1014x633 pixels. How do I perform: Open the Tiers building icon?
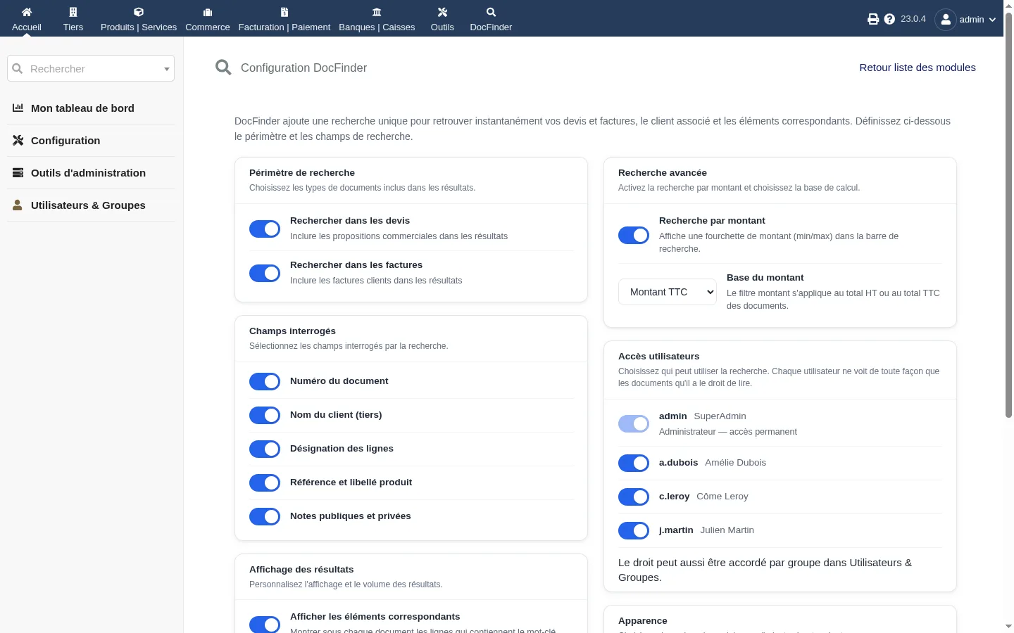(x=73, y=12)
